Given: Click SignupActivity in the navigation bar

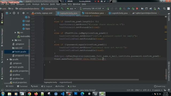Looking at the screenshot, I should (49, 9).
